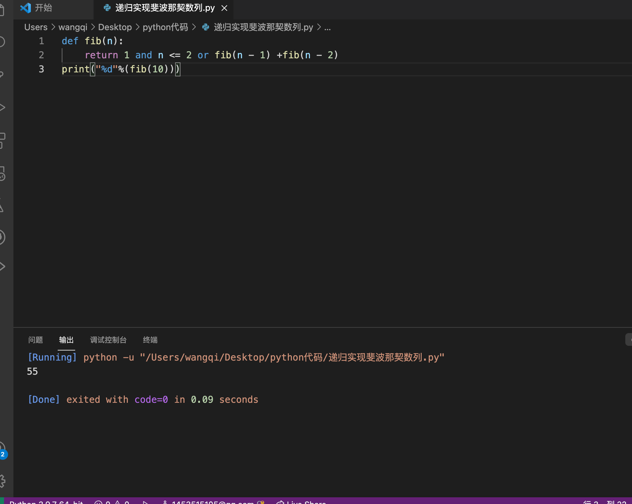Click the 'or' operator on line 2
This screenshot has height=504, width=632.
click(203, 55)
